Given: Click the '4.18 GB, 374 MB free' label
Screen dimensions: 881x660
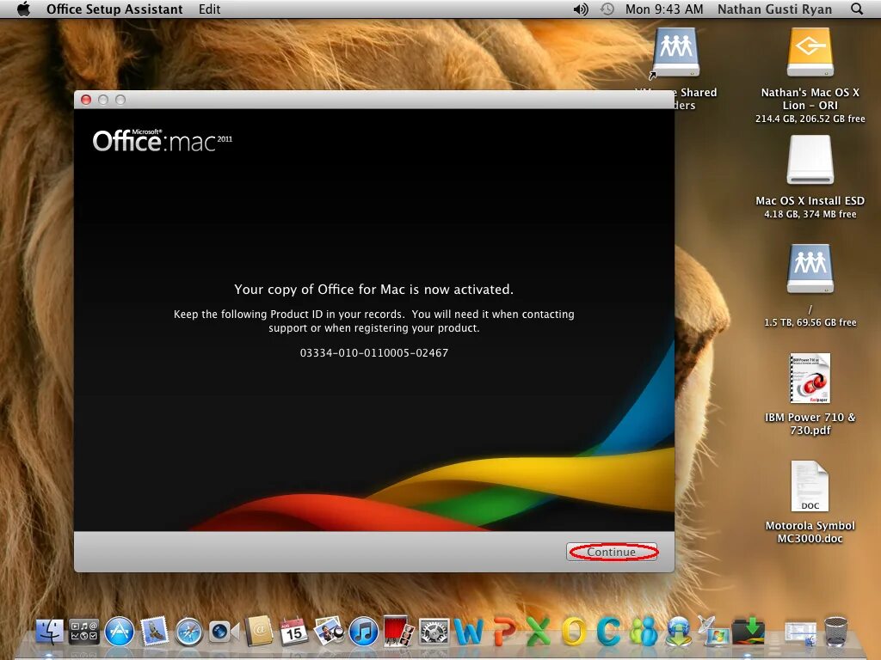Looking at the screenshot, I should 810,214.
